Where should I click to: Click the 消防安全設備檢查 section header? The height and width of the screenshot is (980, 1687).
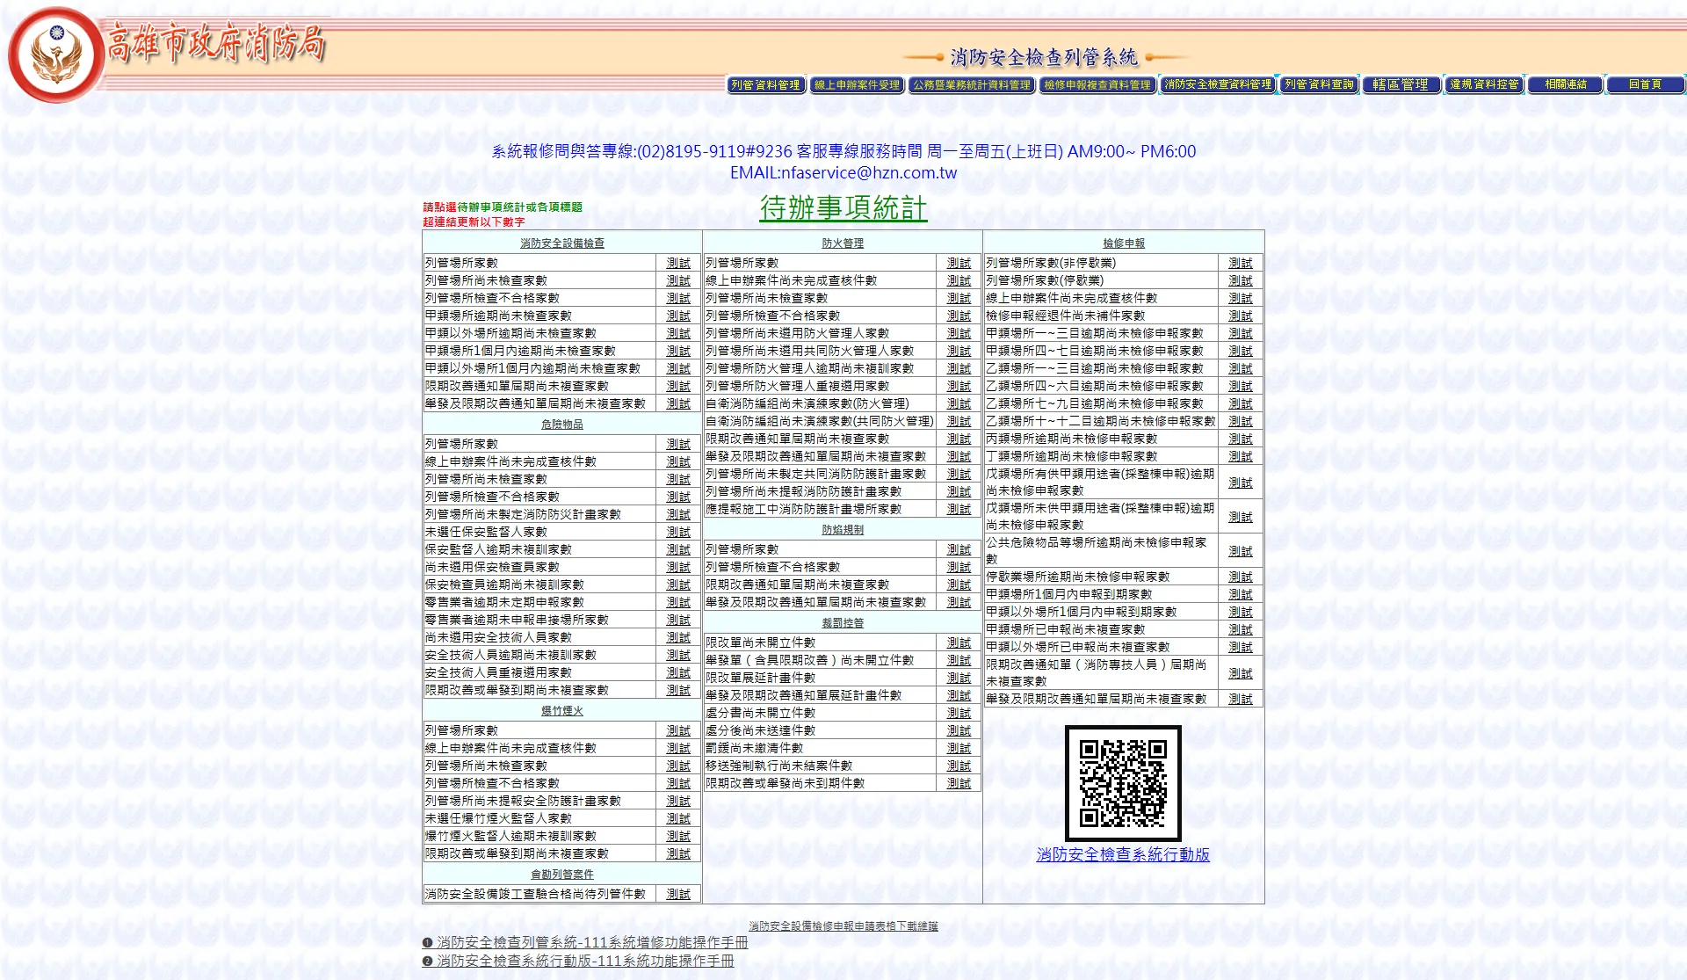[x=562, y=243]
